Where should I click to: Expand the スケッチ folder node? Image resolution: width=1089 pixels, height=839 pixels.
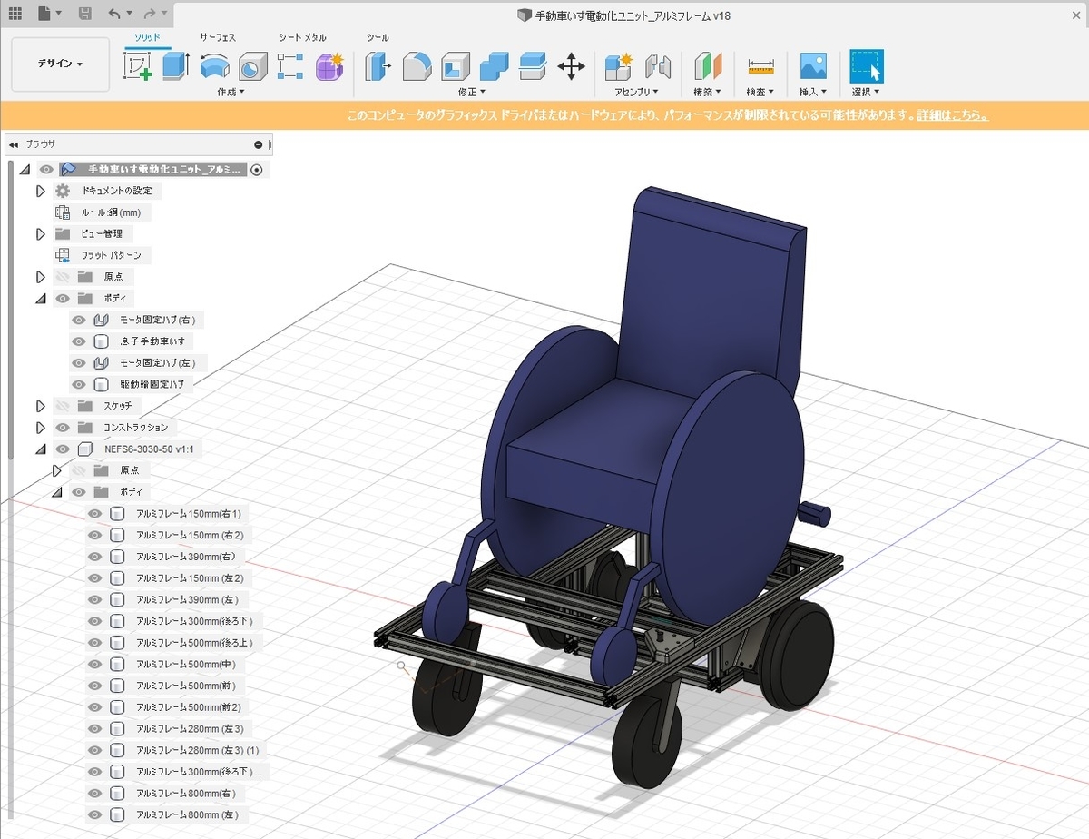(40, 406)
